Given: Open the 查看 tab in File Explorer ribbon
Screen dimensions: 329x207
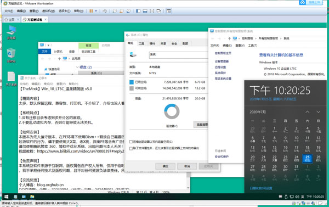Looking at the screenshot, I should (72, 51).
